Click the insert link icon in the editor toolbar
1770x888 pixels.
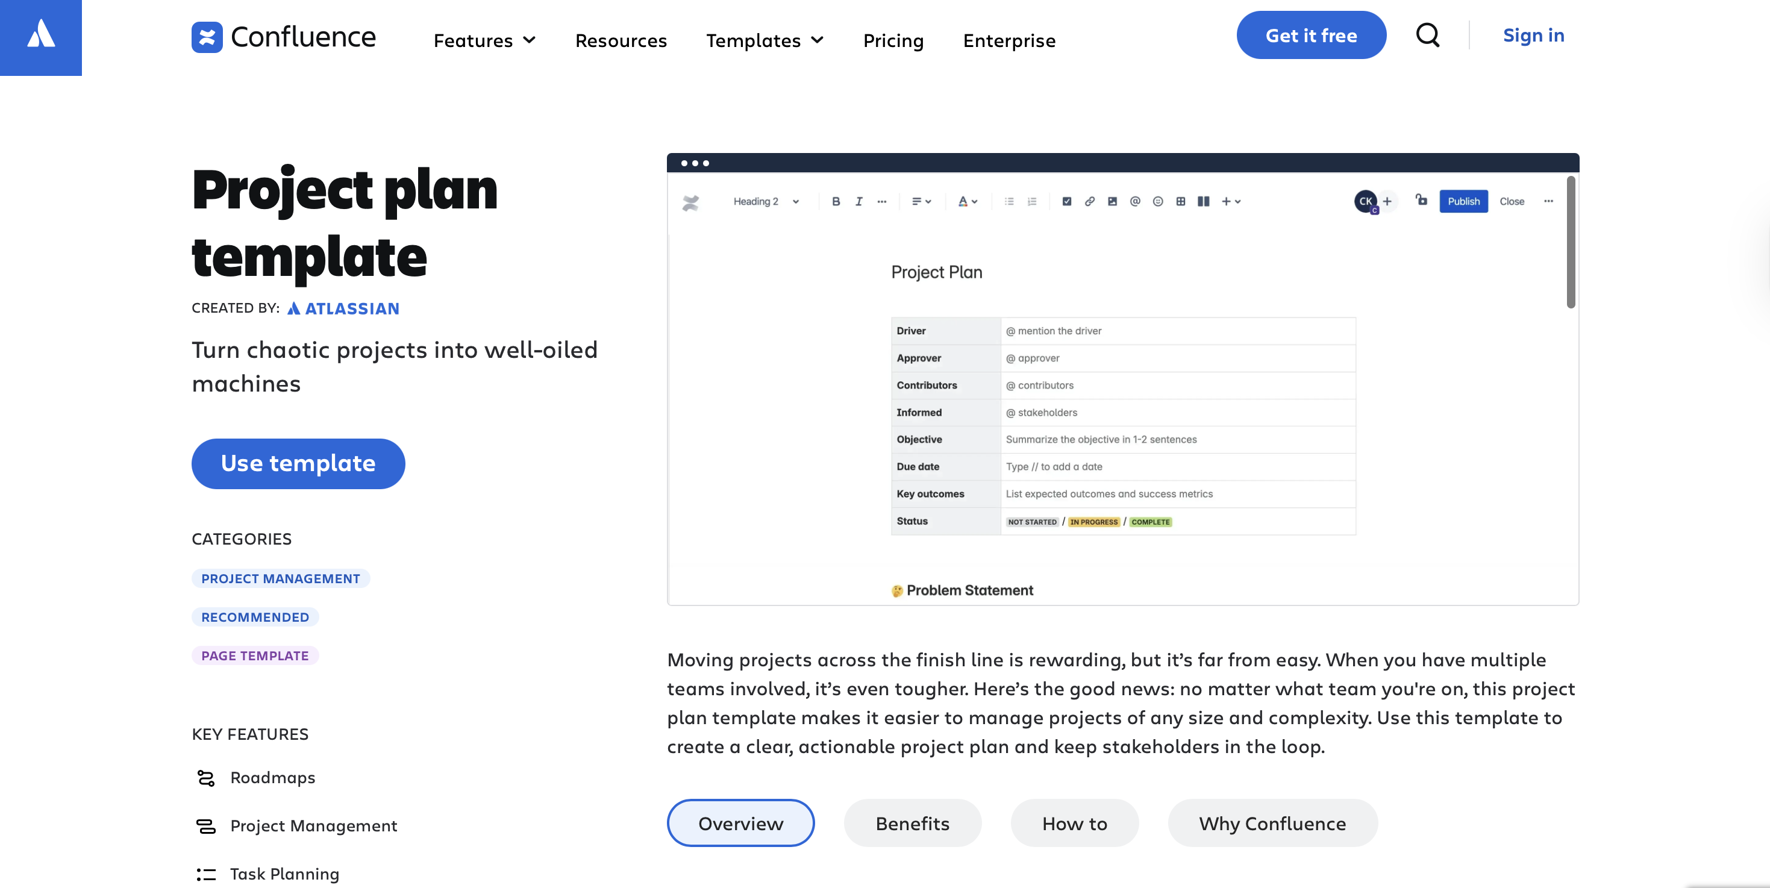pyautogui.click(x=1089, y=201)
